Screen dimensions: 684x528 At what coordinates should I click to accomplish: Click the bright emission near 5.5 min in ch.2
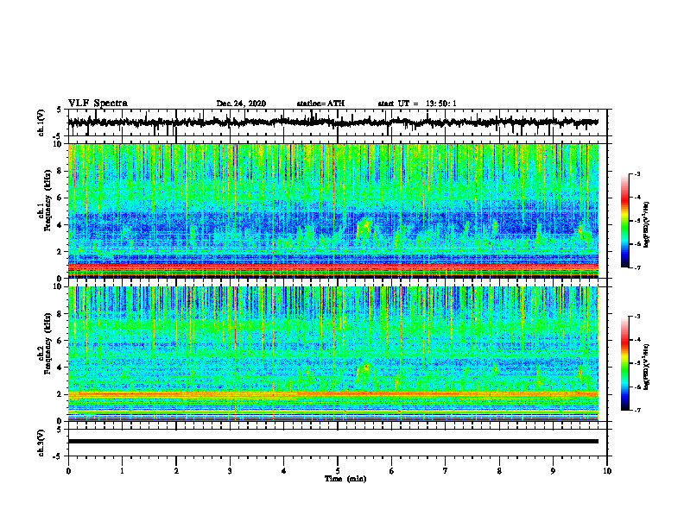click(364, 370)
